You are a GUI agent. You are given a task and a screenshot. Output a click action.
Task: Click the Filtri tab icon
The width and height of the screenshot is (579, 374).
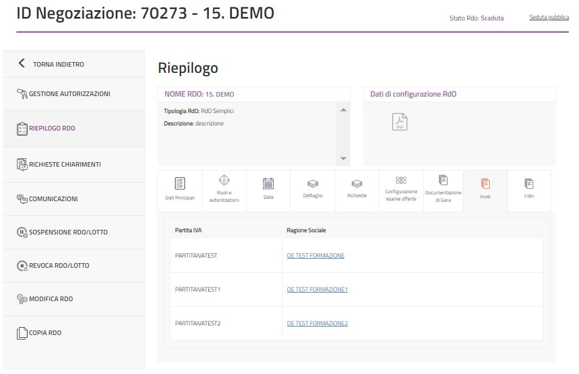[529, 184]
